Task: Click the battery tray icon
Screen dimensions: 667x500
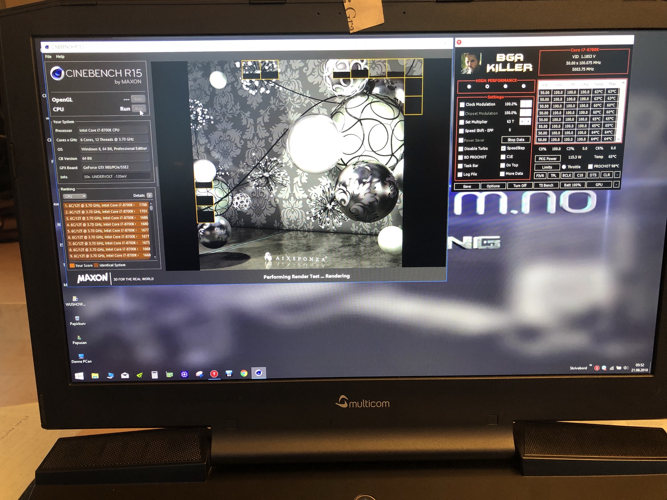Action: coord(618,368)
